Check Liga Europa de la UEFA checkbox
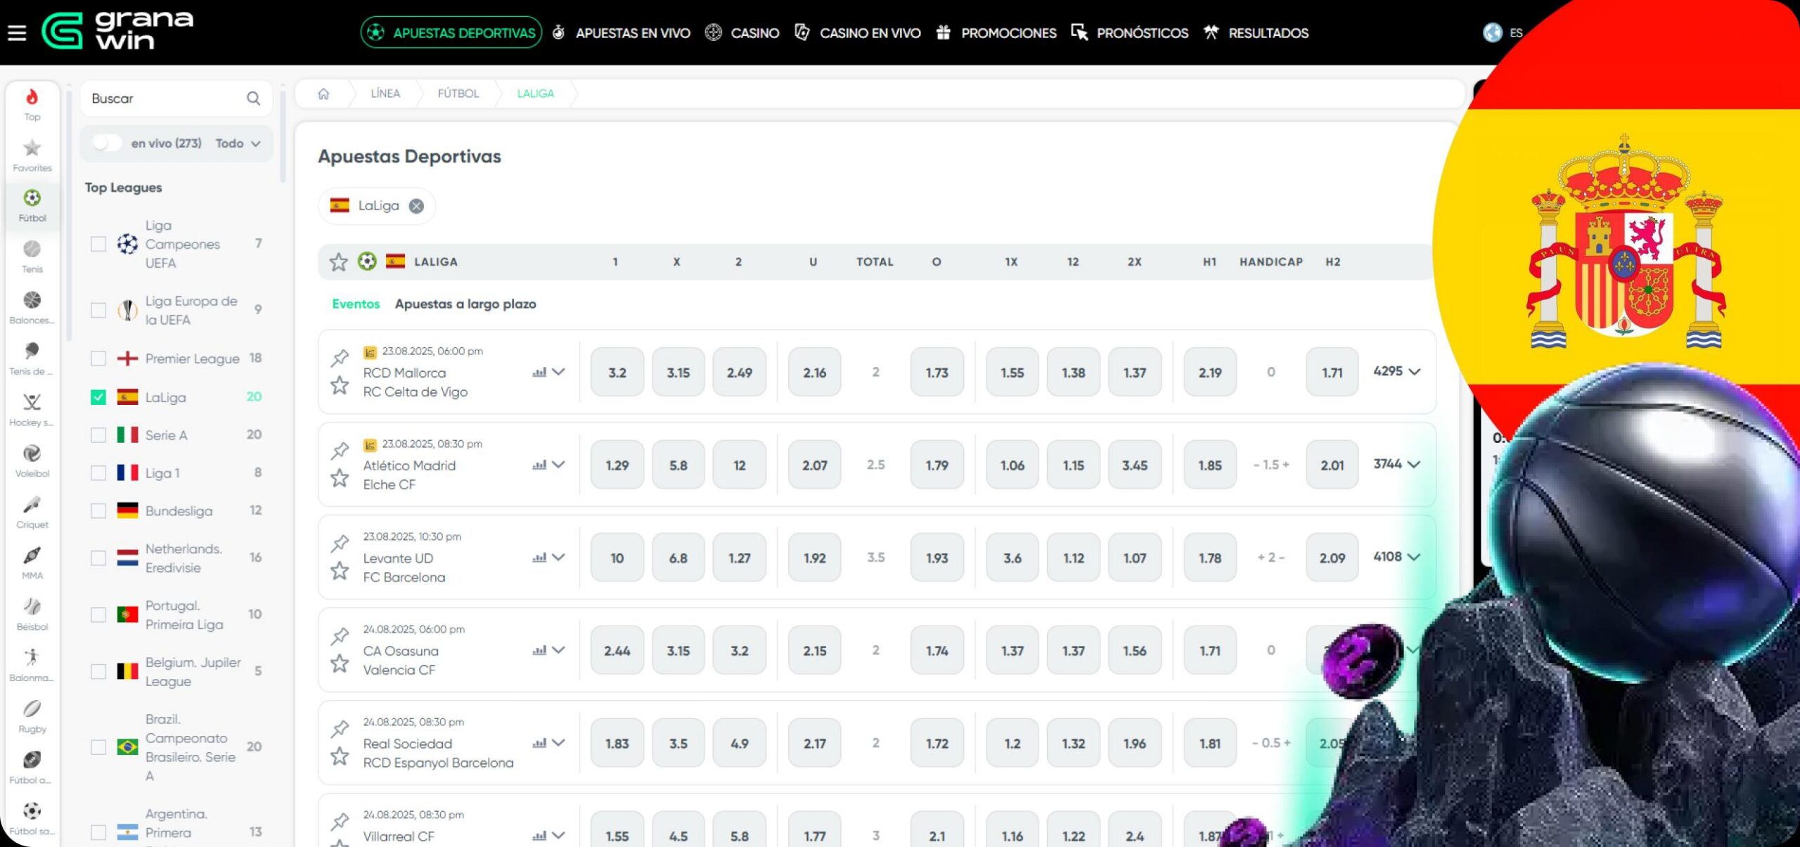The height and width of the screenshot is (847, 1800). pyautogui.click(x=98, y=310)
